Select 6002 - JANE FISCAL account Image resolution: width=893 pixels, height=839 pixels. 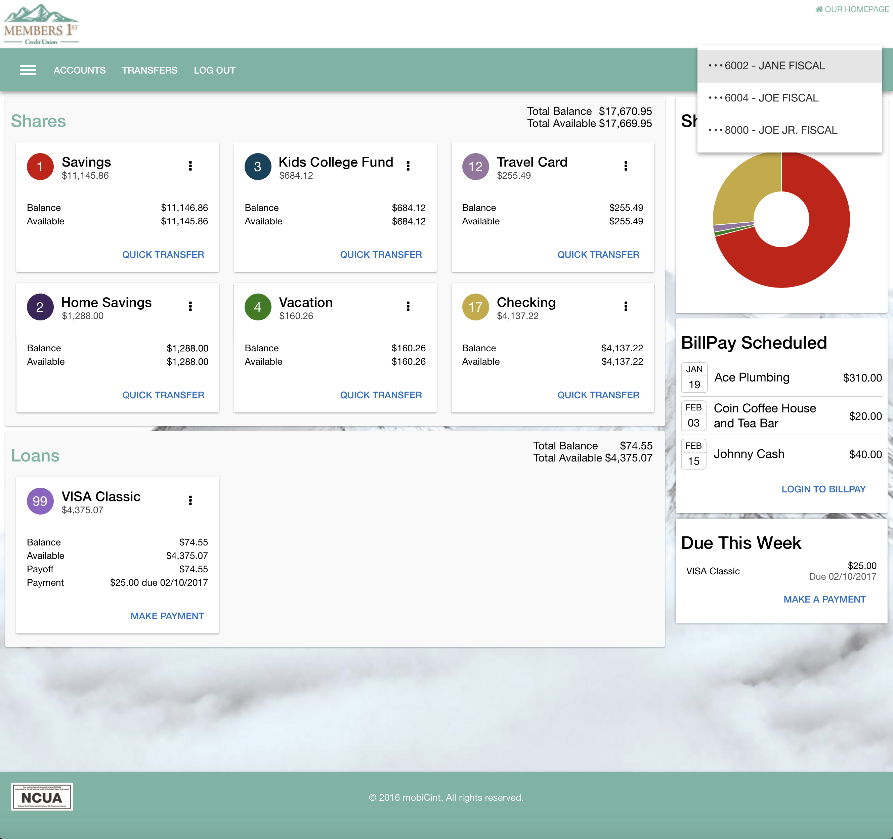pyautogui.click(x=790, y=66)
